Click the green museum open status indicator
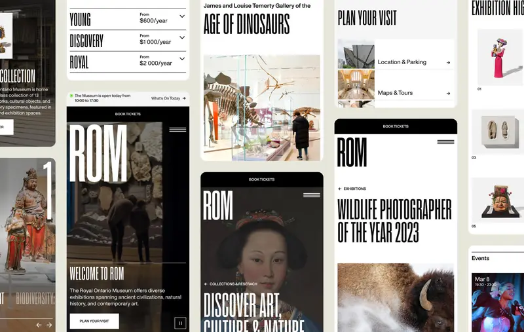Viewport: 524px width, 332px height. [71, 96]
